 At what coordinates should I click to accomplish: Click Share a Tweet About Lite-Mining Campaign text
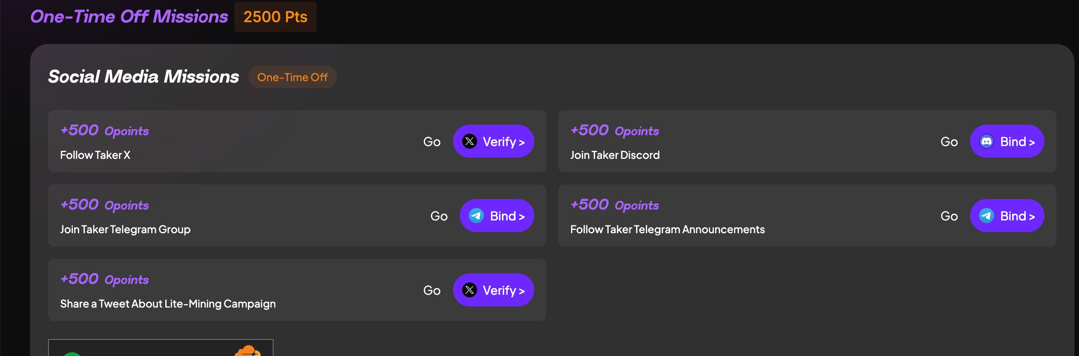[x=168, y=304]
